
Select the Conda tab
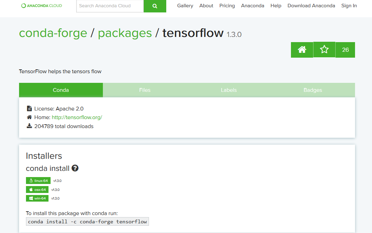pos(61,90)
